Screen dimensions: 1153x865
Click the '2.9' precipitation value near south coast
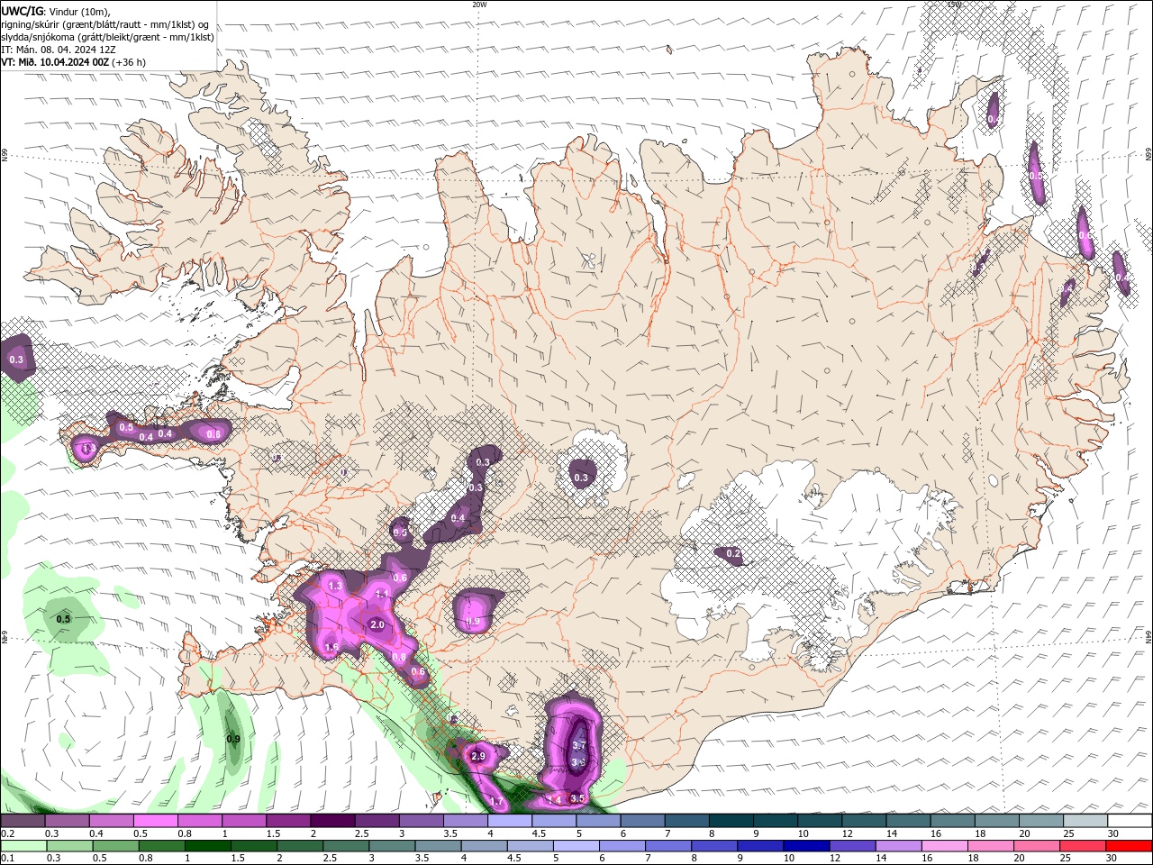click(478, 756)
